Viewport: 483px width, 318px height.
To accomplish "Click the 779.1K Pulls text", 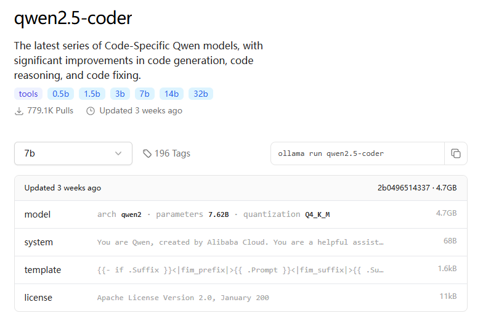I will [51, 111].
